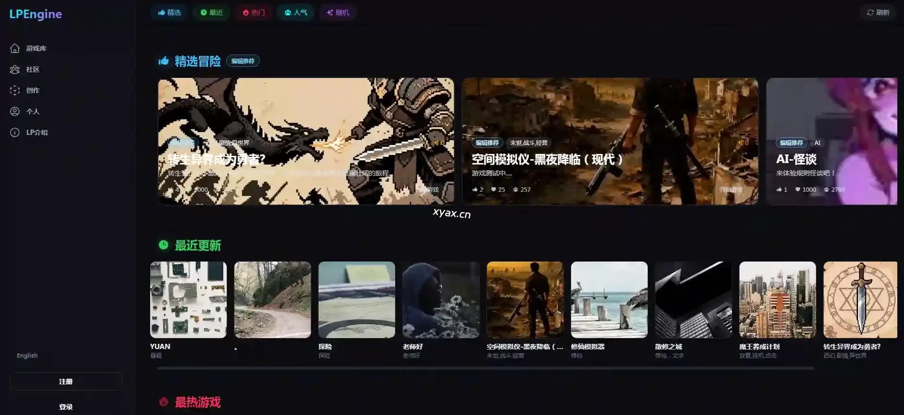Click the 注册 register button
Image resolution: width=904 pixels, height=415 pixels.
(66, 382)
